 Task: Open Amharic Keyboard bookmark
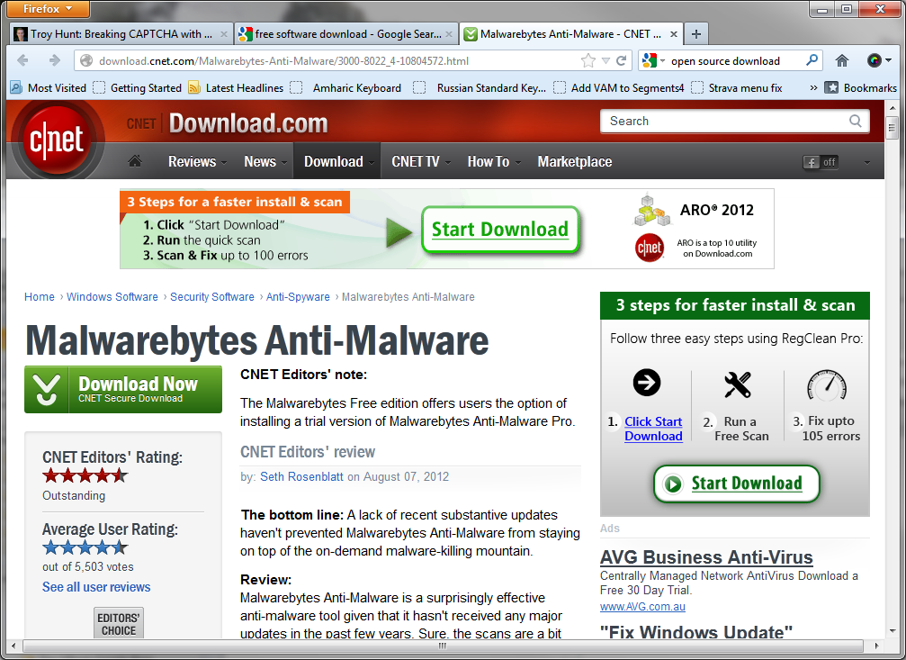tap(346, 88)
